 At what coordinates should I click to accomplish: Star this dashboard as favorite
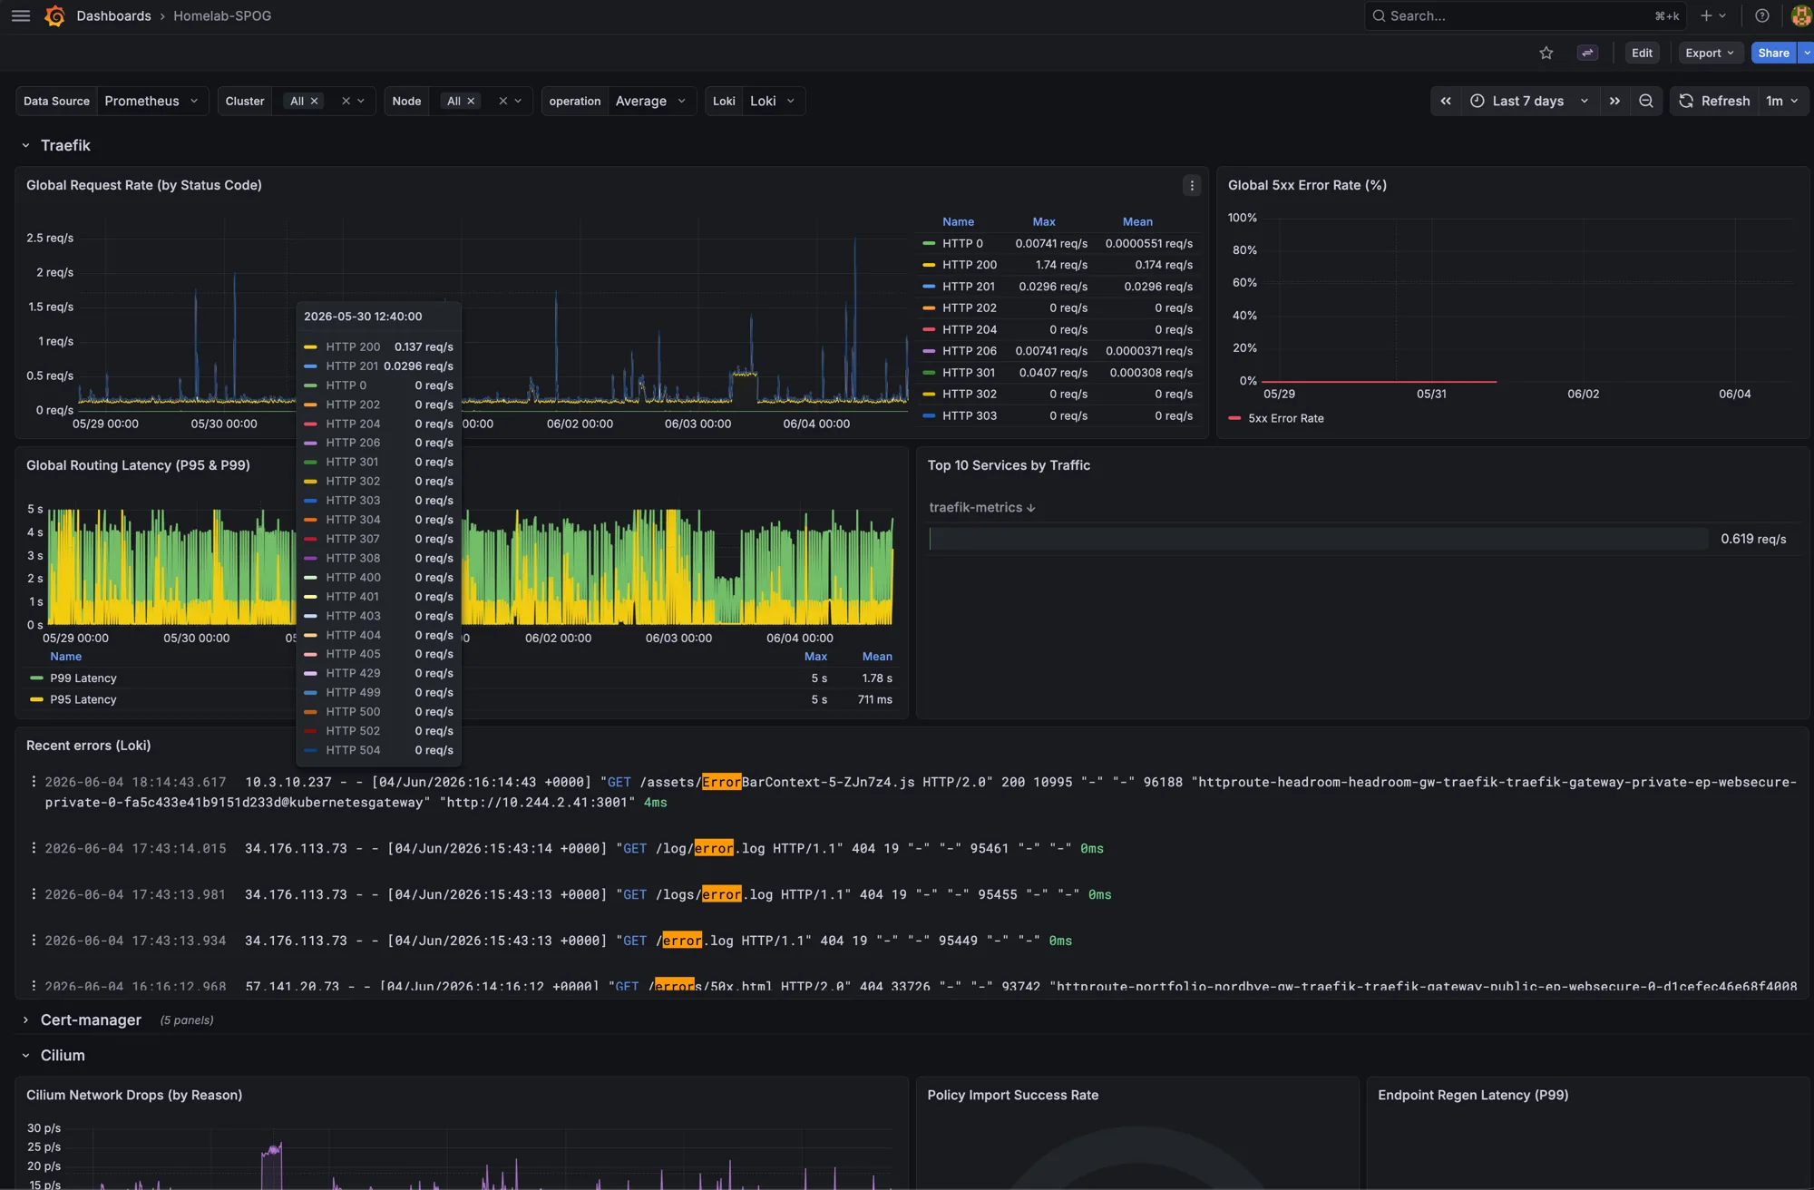(1546, 53)
